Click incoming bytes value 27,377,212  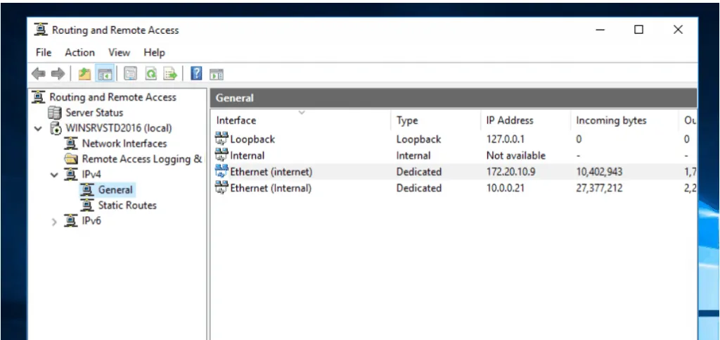[600, 188]
